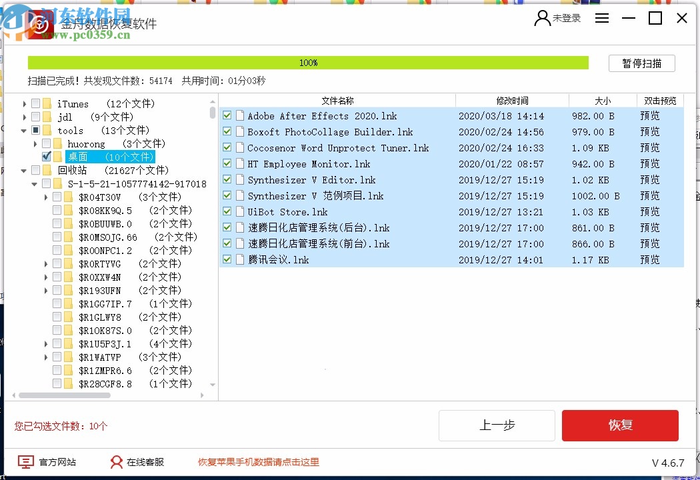This screenshot has width=700, height=480.
Task: Click the 文件名称 column header
Action: pos(337,101)
